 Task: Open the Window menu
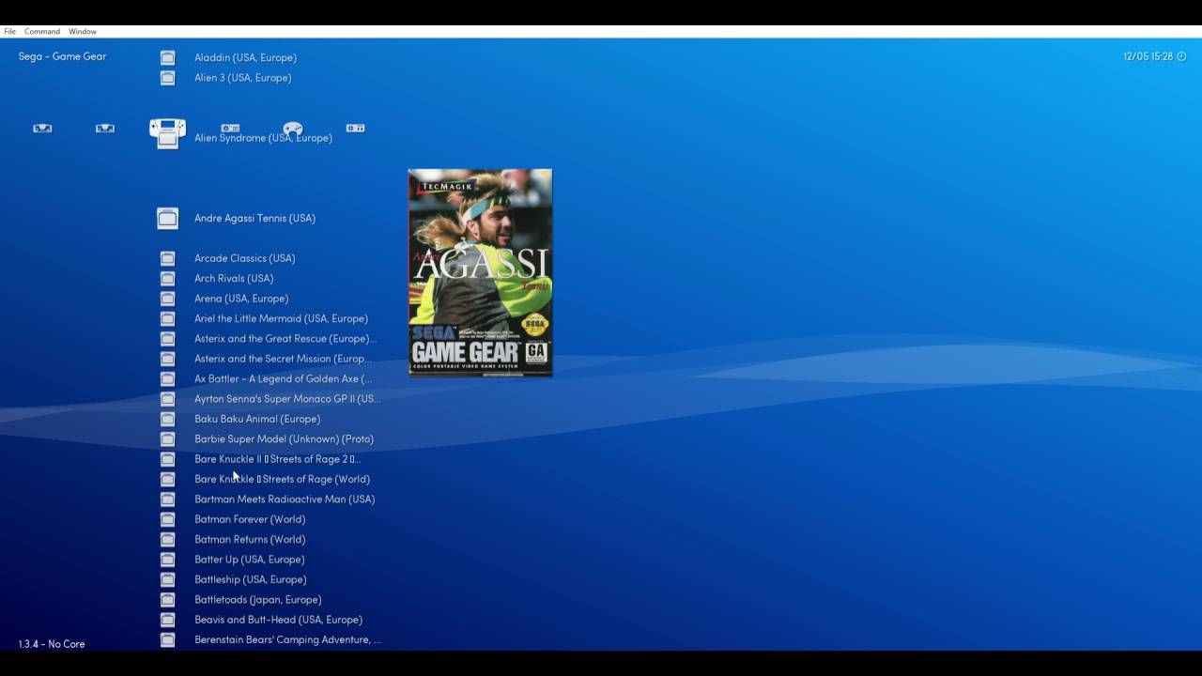coord(83,31)
